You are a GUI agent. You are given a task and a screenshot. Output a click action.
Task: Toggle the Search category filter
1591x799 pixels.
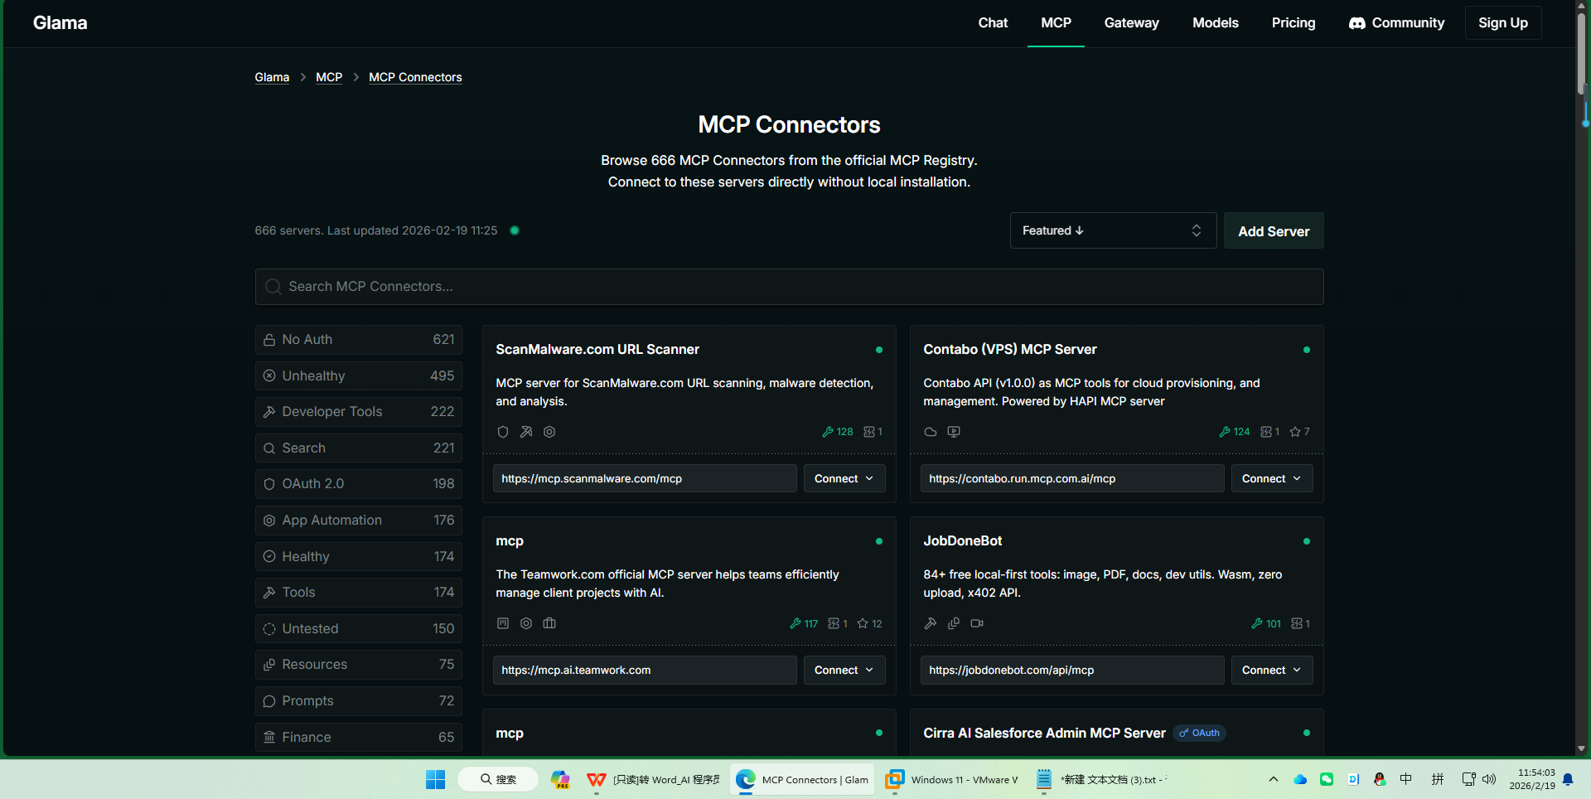(x=359, y=448)
